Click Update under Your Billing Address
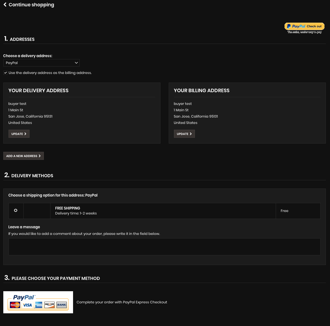Image resolution: width=330 pixels, height=326 pixels. (184, 134)
